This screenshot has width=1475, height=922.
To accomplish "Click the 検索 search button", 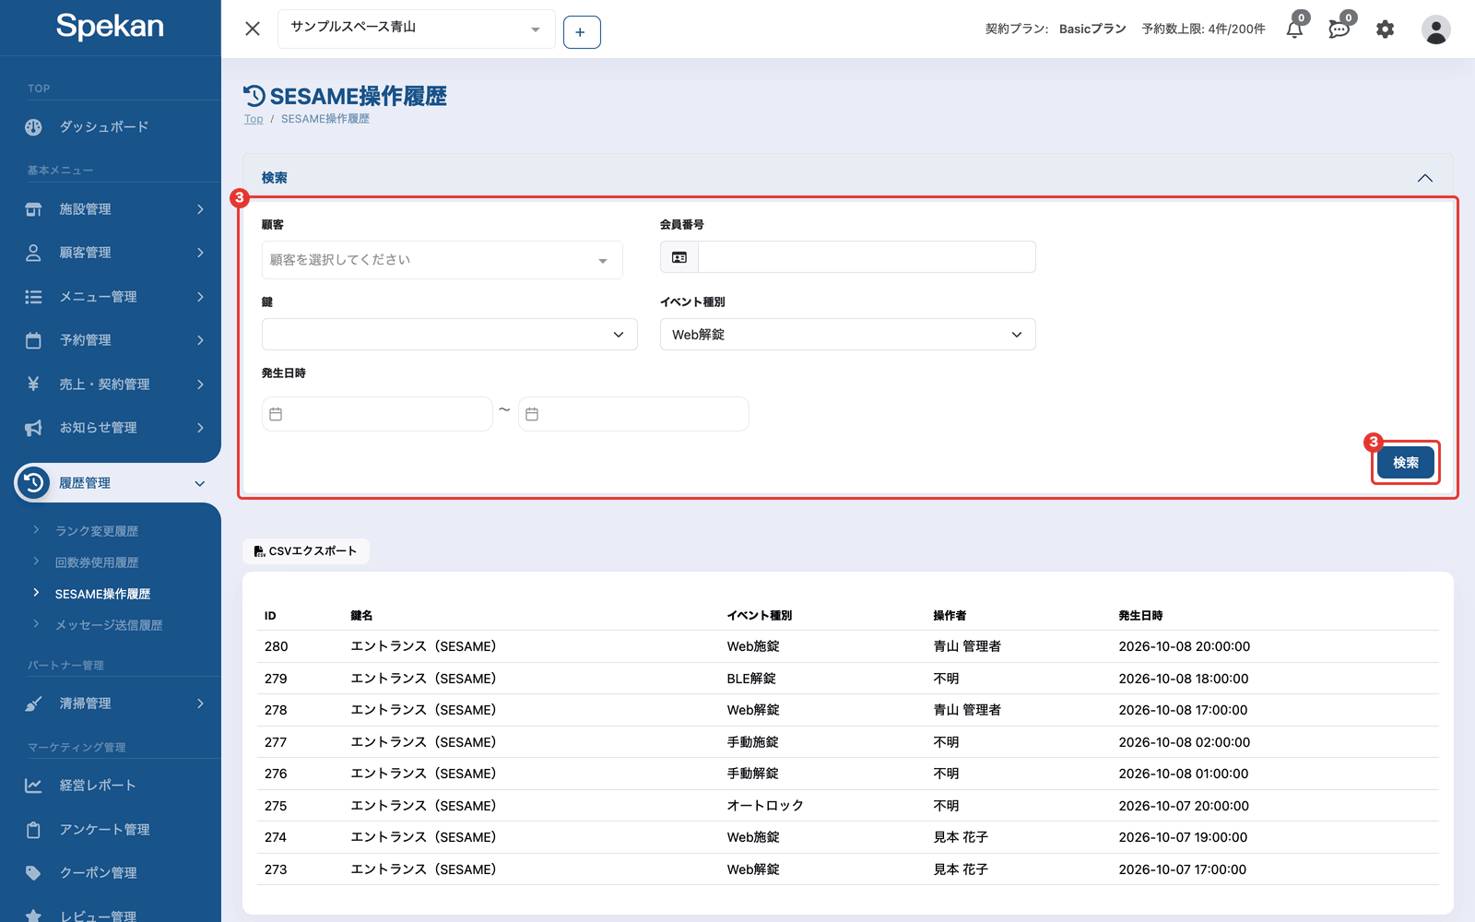I will coord(1406,463).
